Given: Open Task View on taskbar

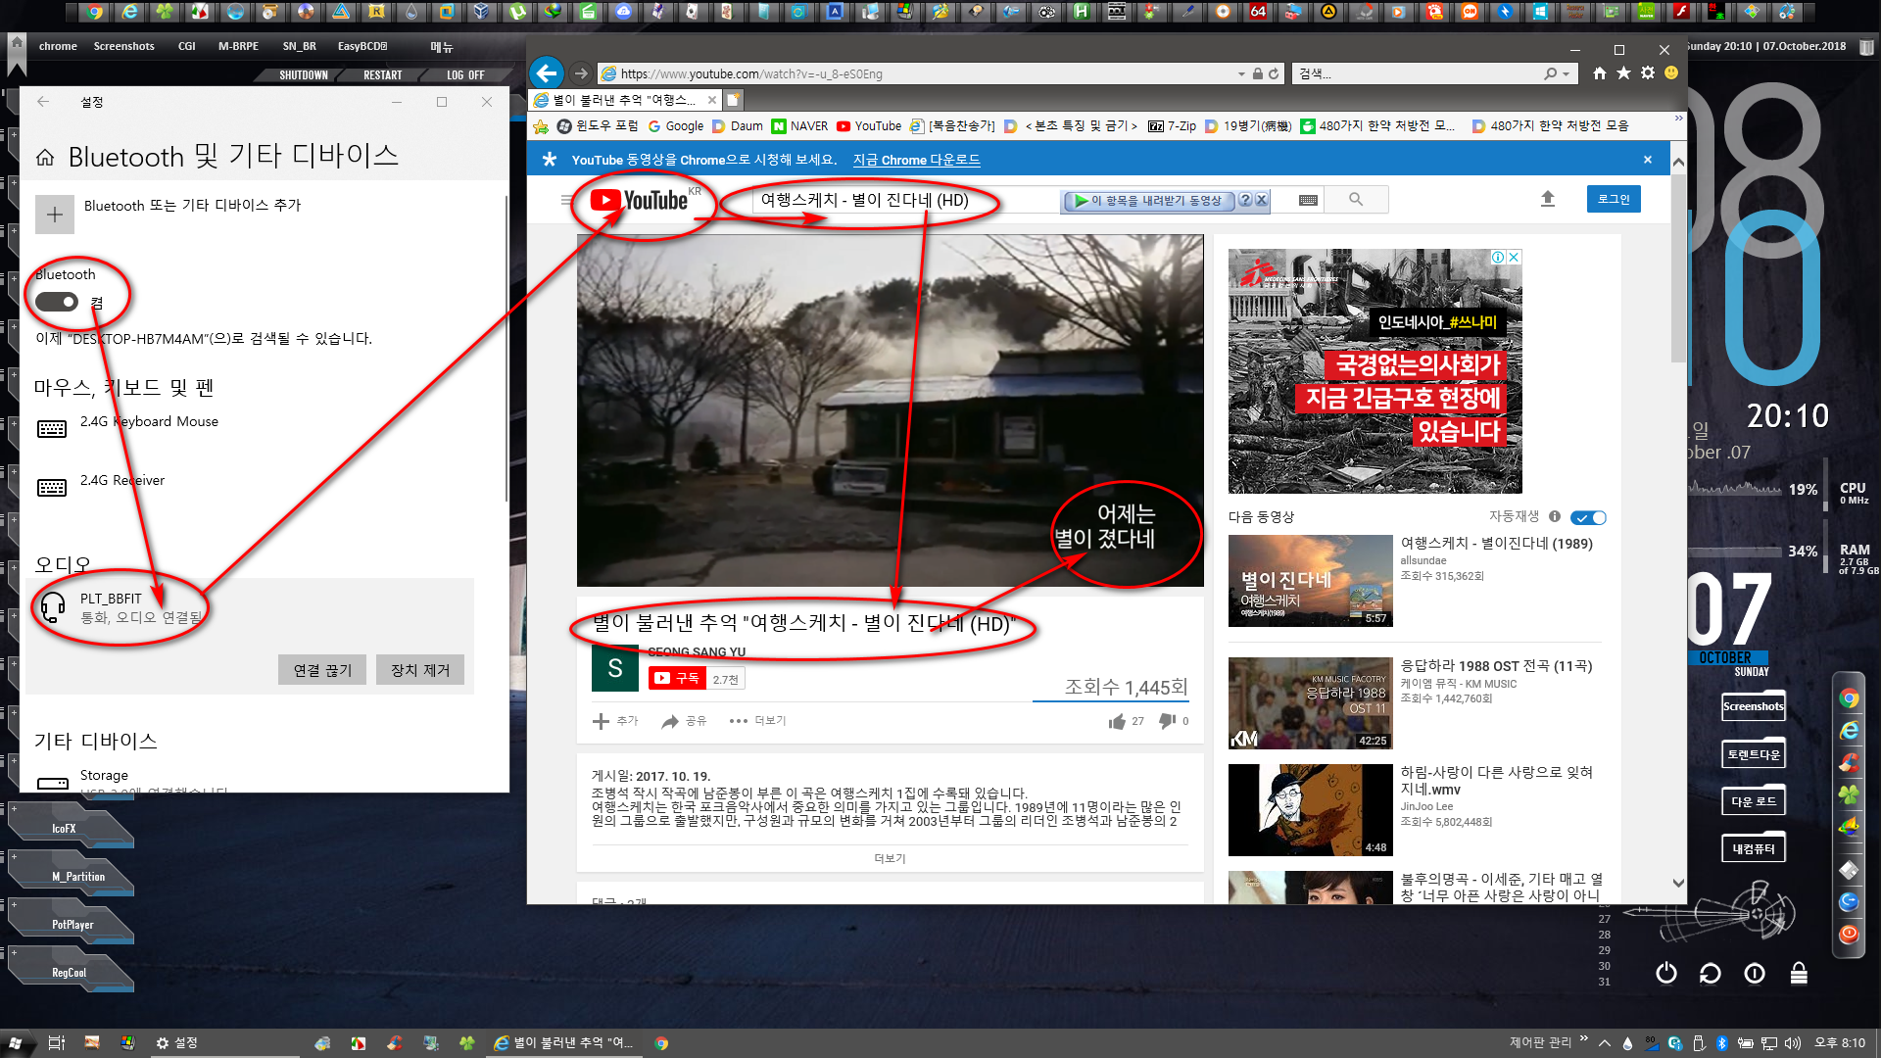Looking at the screenshot, I should click(x=56, y=1043).
